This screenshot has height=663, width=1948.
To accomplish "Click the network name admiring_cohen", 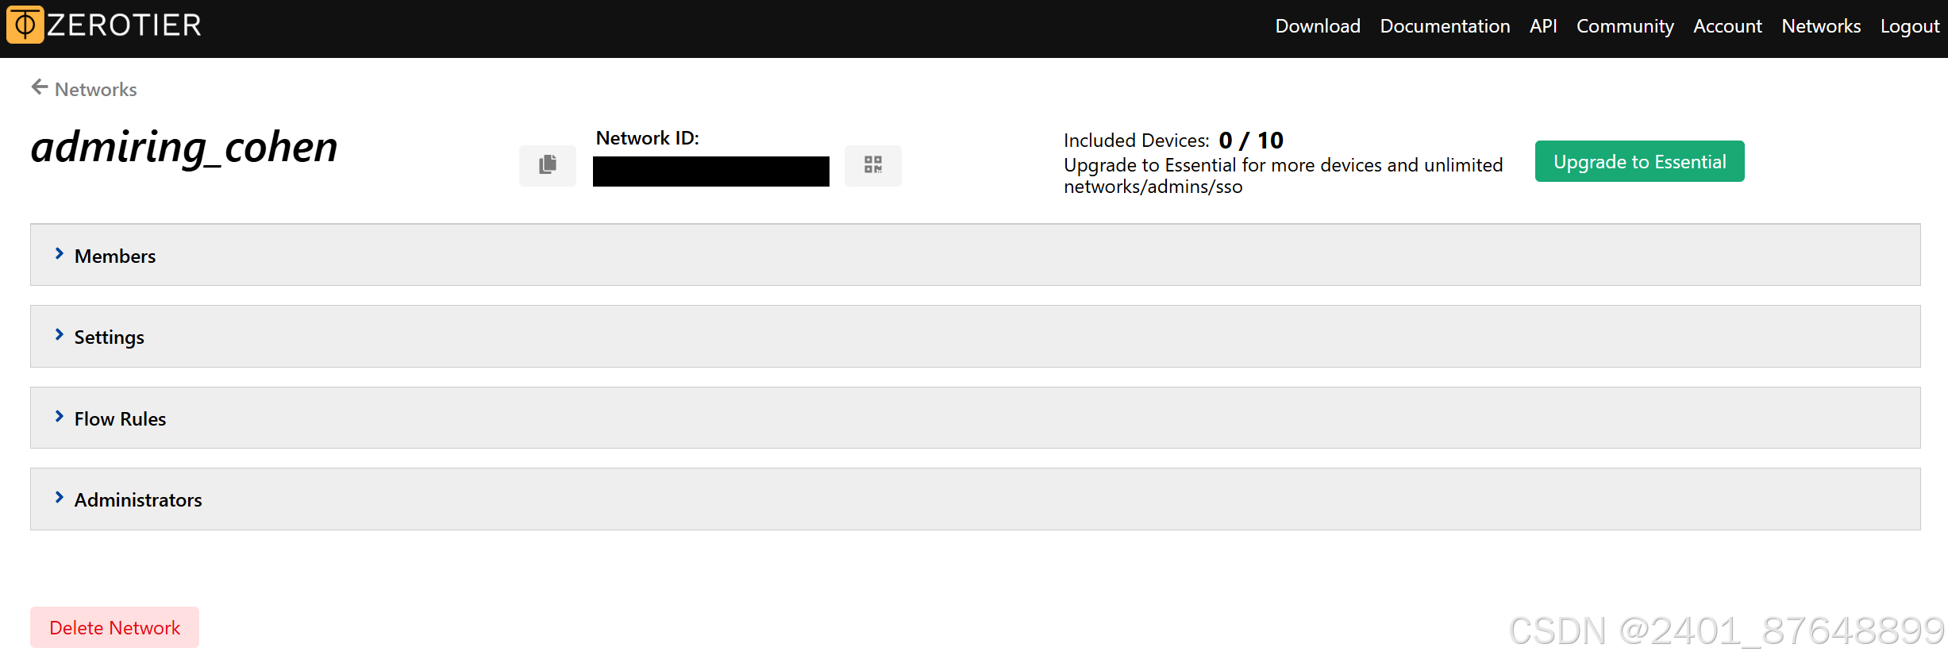I will 184,148.
